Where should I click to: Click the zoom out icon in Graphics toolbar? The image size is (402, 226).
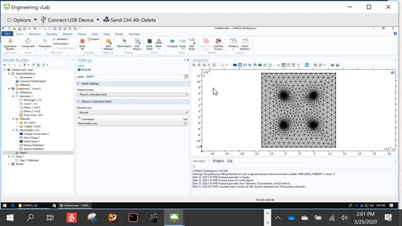(199, 65)
